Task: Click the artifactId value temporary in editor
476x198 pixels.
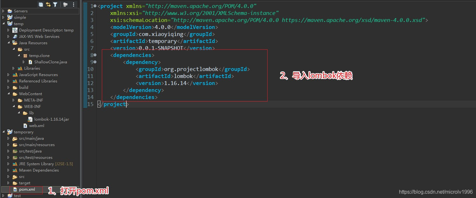Action: [163, 41]
